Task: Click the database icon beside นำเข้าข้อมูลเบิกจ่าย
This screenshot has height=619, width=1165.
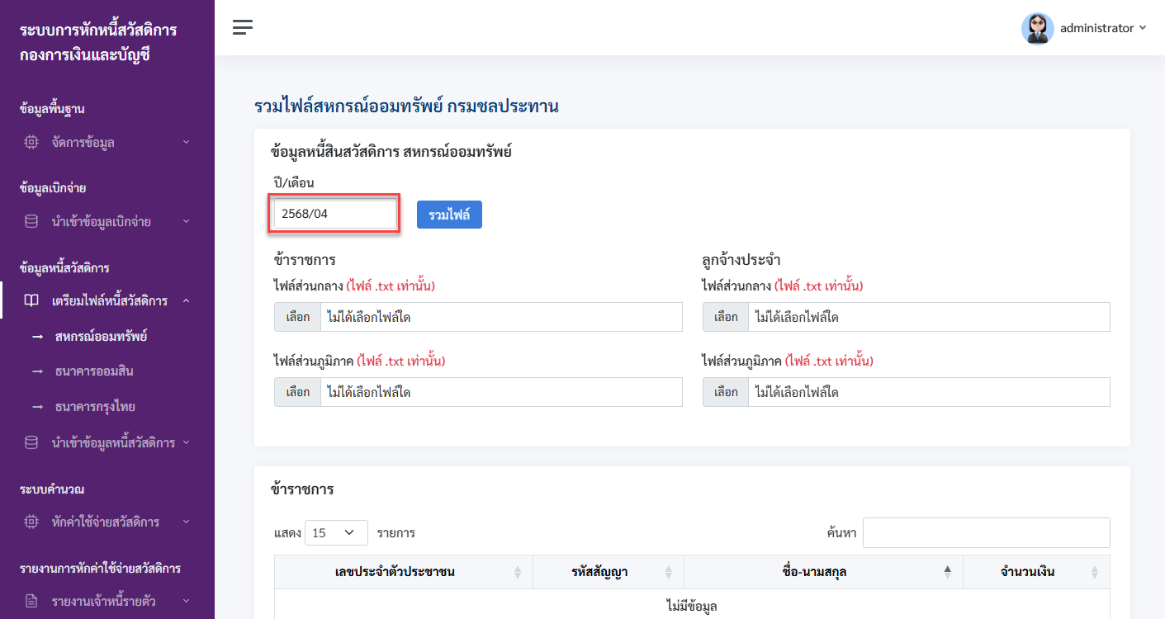Action: coord(31,221)
